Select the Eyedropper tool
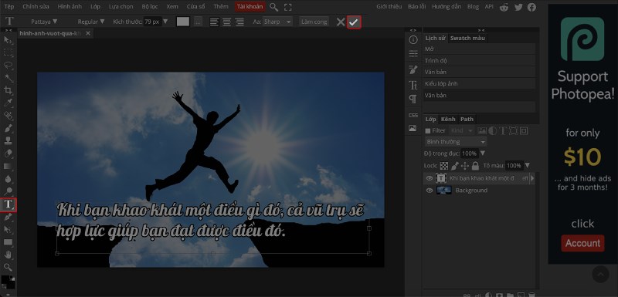This screenshot has width=618, height=297. click(x=8, y=103)
